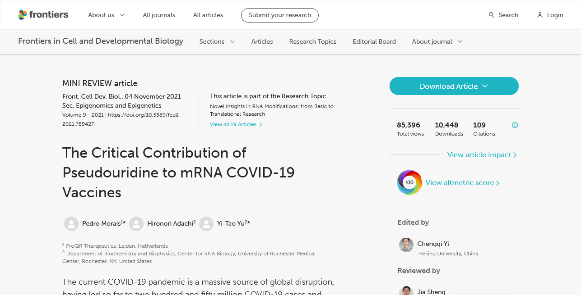The height and width of the screenshot is (295, 581).
Task: Expand the About us menu
Action: [106, 15]
